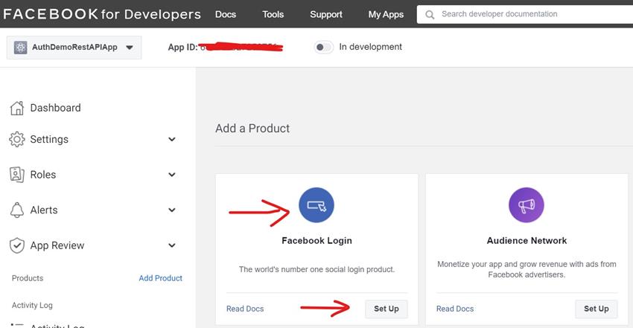Click Set Up for Audience Network
633x328 pixels.
pos(597,309)
